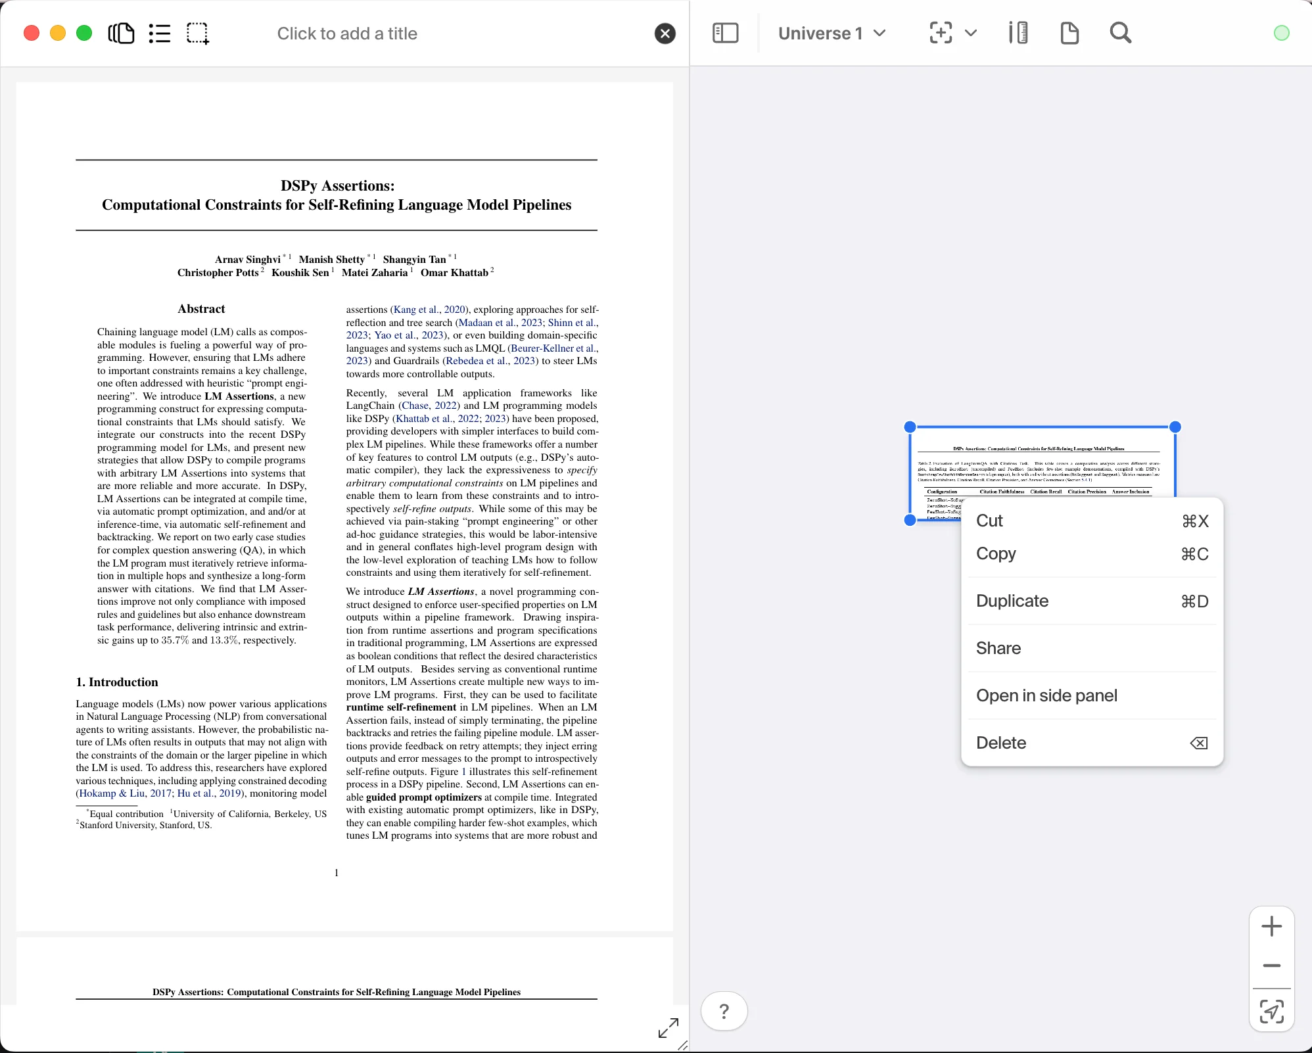Expand the PDF using the fullscreen arrow
The height and width of the screenshot is (1053, 1312).
pyautogui.click(x=668, y=1029)
